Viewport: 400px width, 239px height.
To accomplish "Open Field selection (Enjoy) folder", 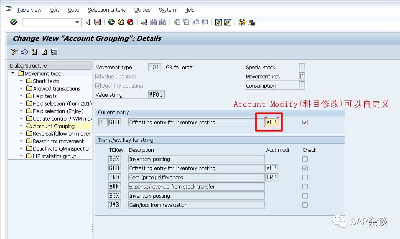I will tap(55, 111).
